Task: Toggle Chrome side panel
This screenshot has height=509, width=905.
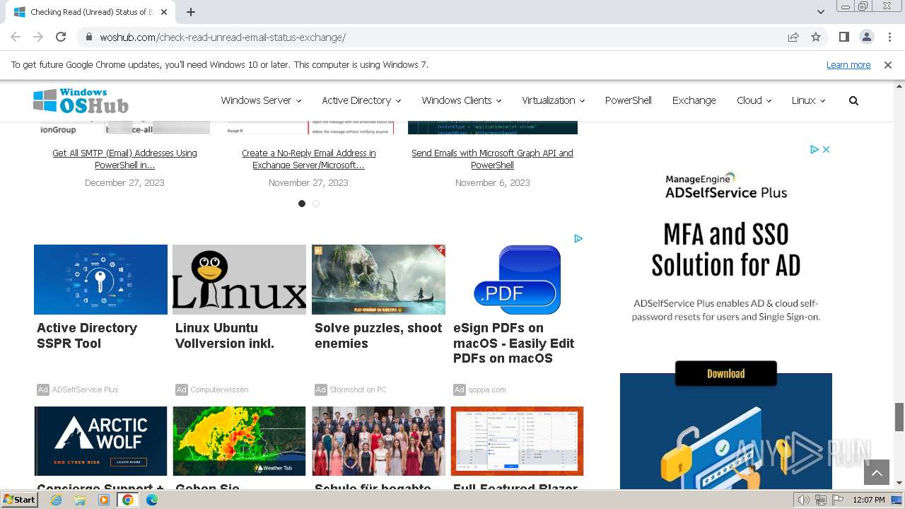Action: coord(843,37)
